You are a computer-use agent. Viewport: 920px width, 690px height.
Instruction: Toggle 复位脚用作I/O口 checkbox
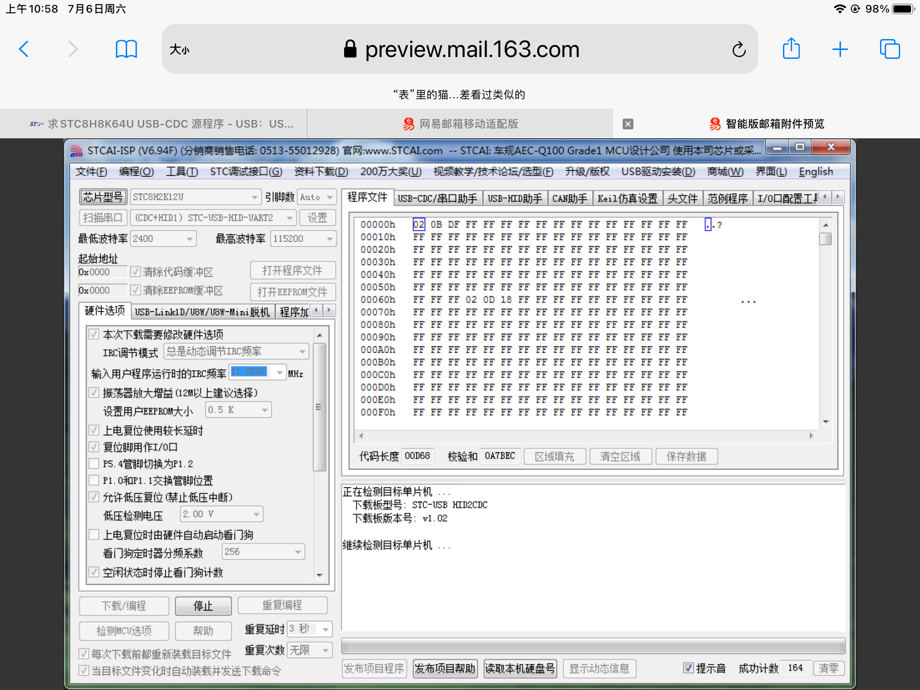pos(94,447)
